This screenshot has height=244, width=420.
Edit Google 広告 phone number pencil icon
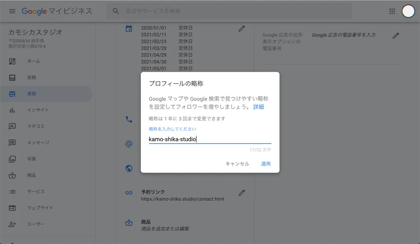point(396,36)
